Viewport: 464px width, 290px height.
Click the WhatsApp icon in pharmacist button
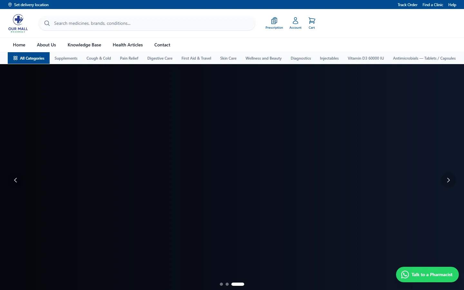405,275
